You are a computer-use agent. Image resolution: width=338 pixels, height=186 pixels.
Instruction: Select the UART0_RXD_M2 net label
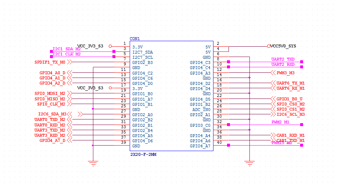point(50,125)
